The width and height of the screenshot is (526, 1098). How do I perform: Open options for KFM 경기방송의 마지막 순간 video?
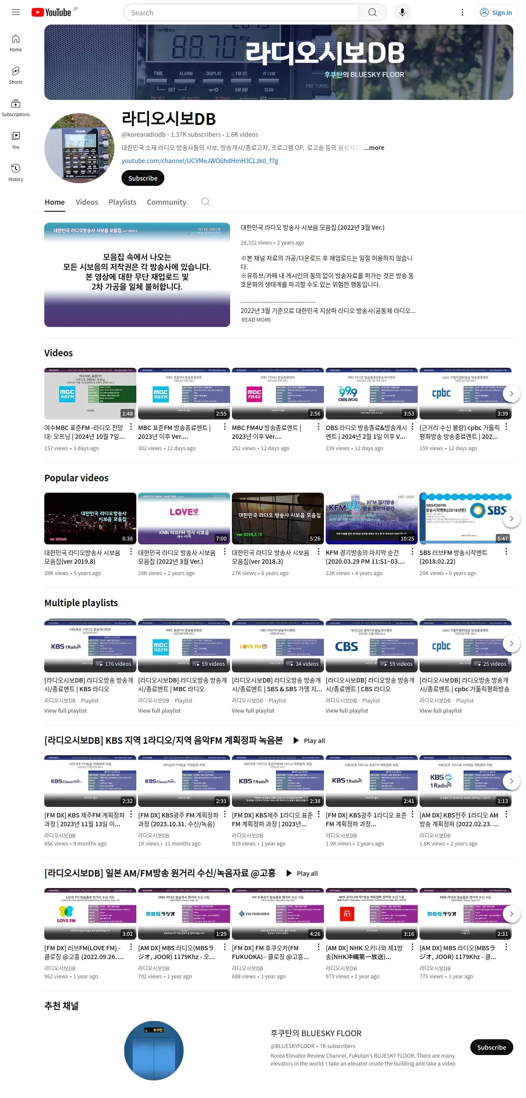pyautogui.click(x=412, y=551)
